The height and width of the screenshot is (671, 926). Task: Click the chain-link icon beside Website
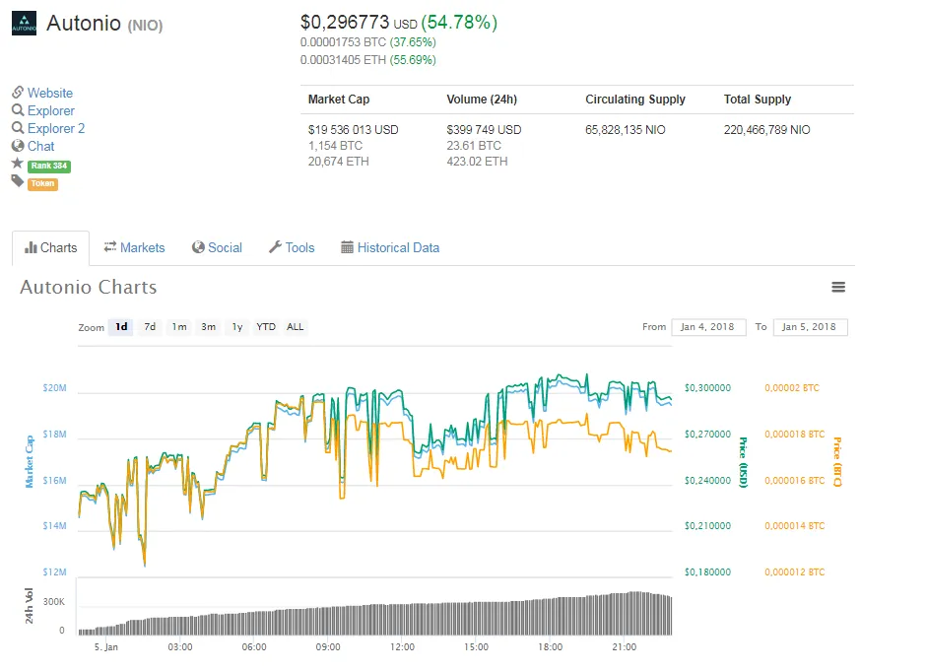click(x=18, y=93)
